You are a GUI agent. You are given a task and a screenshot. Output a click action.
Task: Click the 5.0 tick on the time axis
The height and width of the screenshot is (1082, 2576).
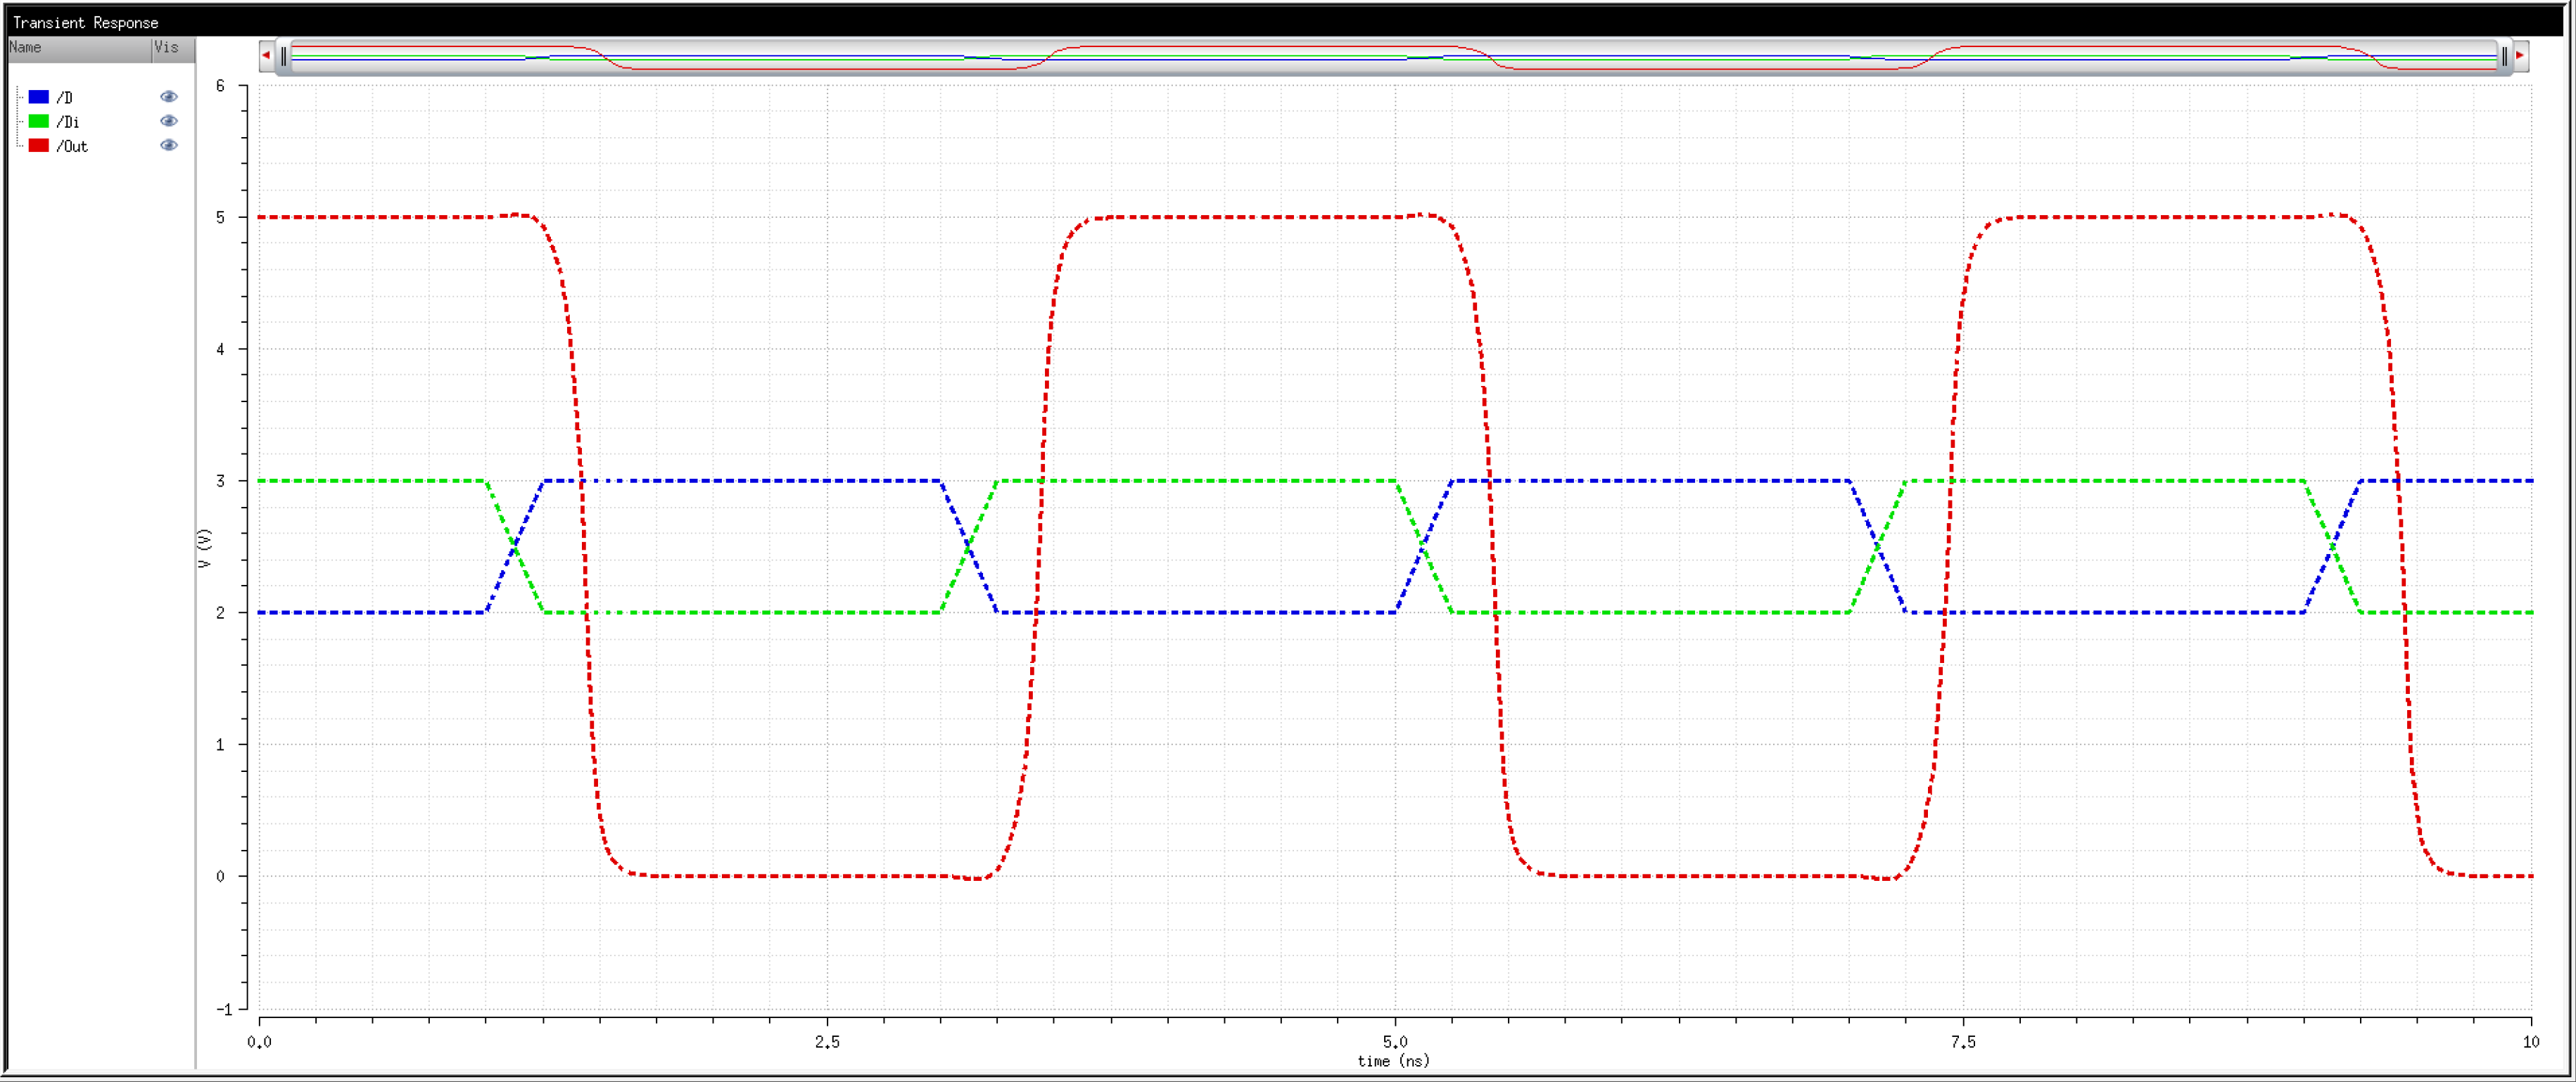point(1395,1042)
